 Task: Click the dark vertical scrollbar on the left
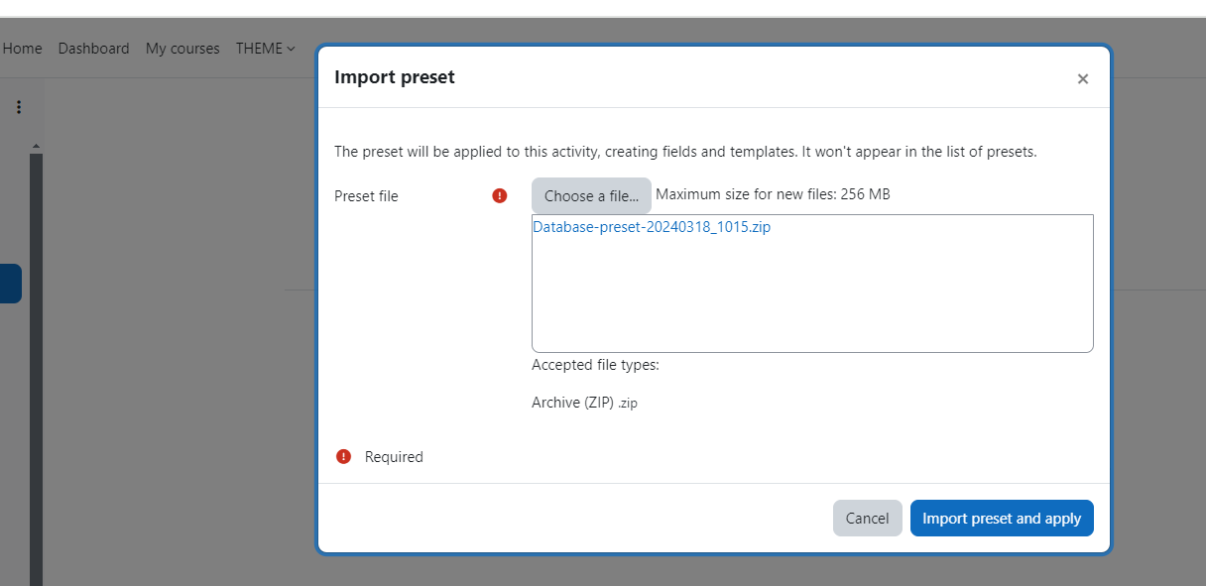tap(36, 367)
